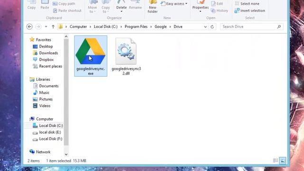The width and height of the screenshot is (304, 171).
Task: Switch to large icons view
Action: pyautogui.click(x=283, y=161)
